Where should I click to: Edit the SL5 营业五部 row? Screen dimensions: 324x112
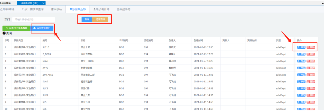[x=301, y=102]
